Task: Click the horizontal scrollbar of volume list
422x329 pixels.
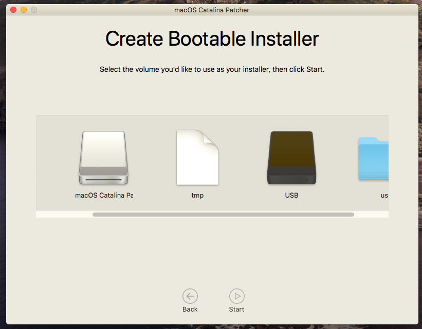Action: [x=224, y=215]
